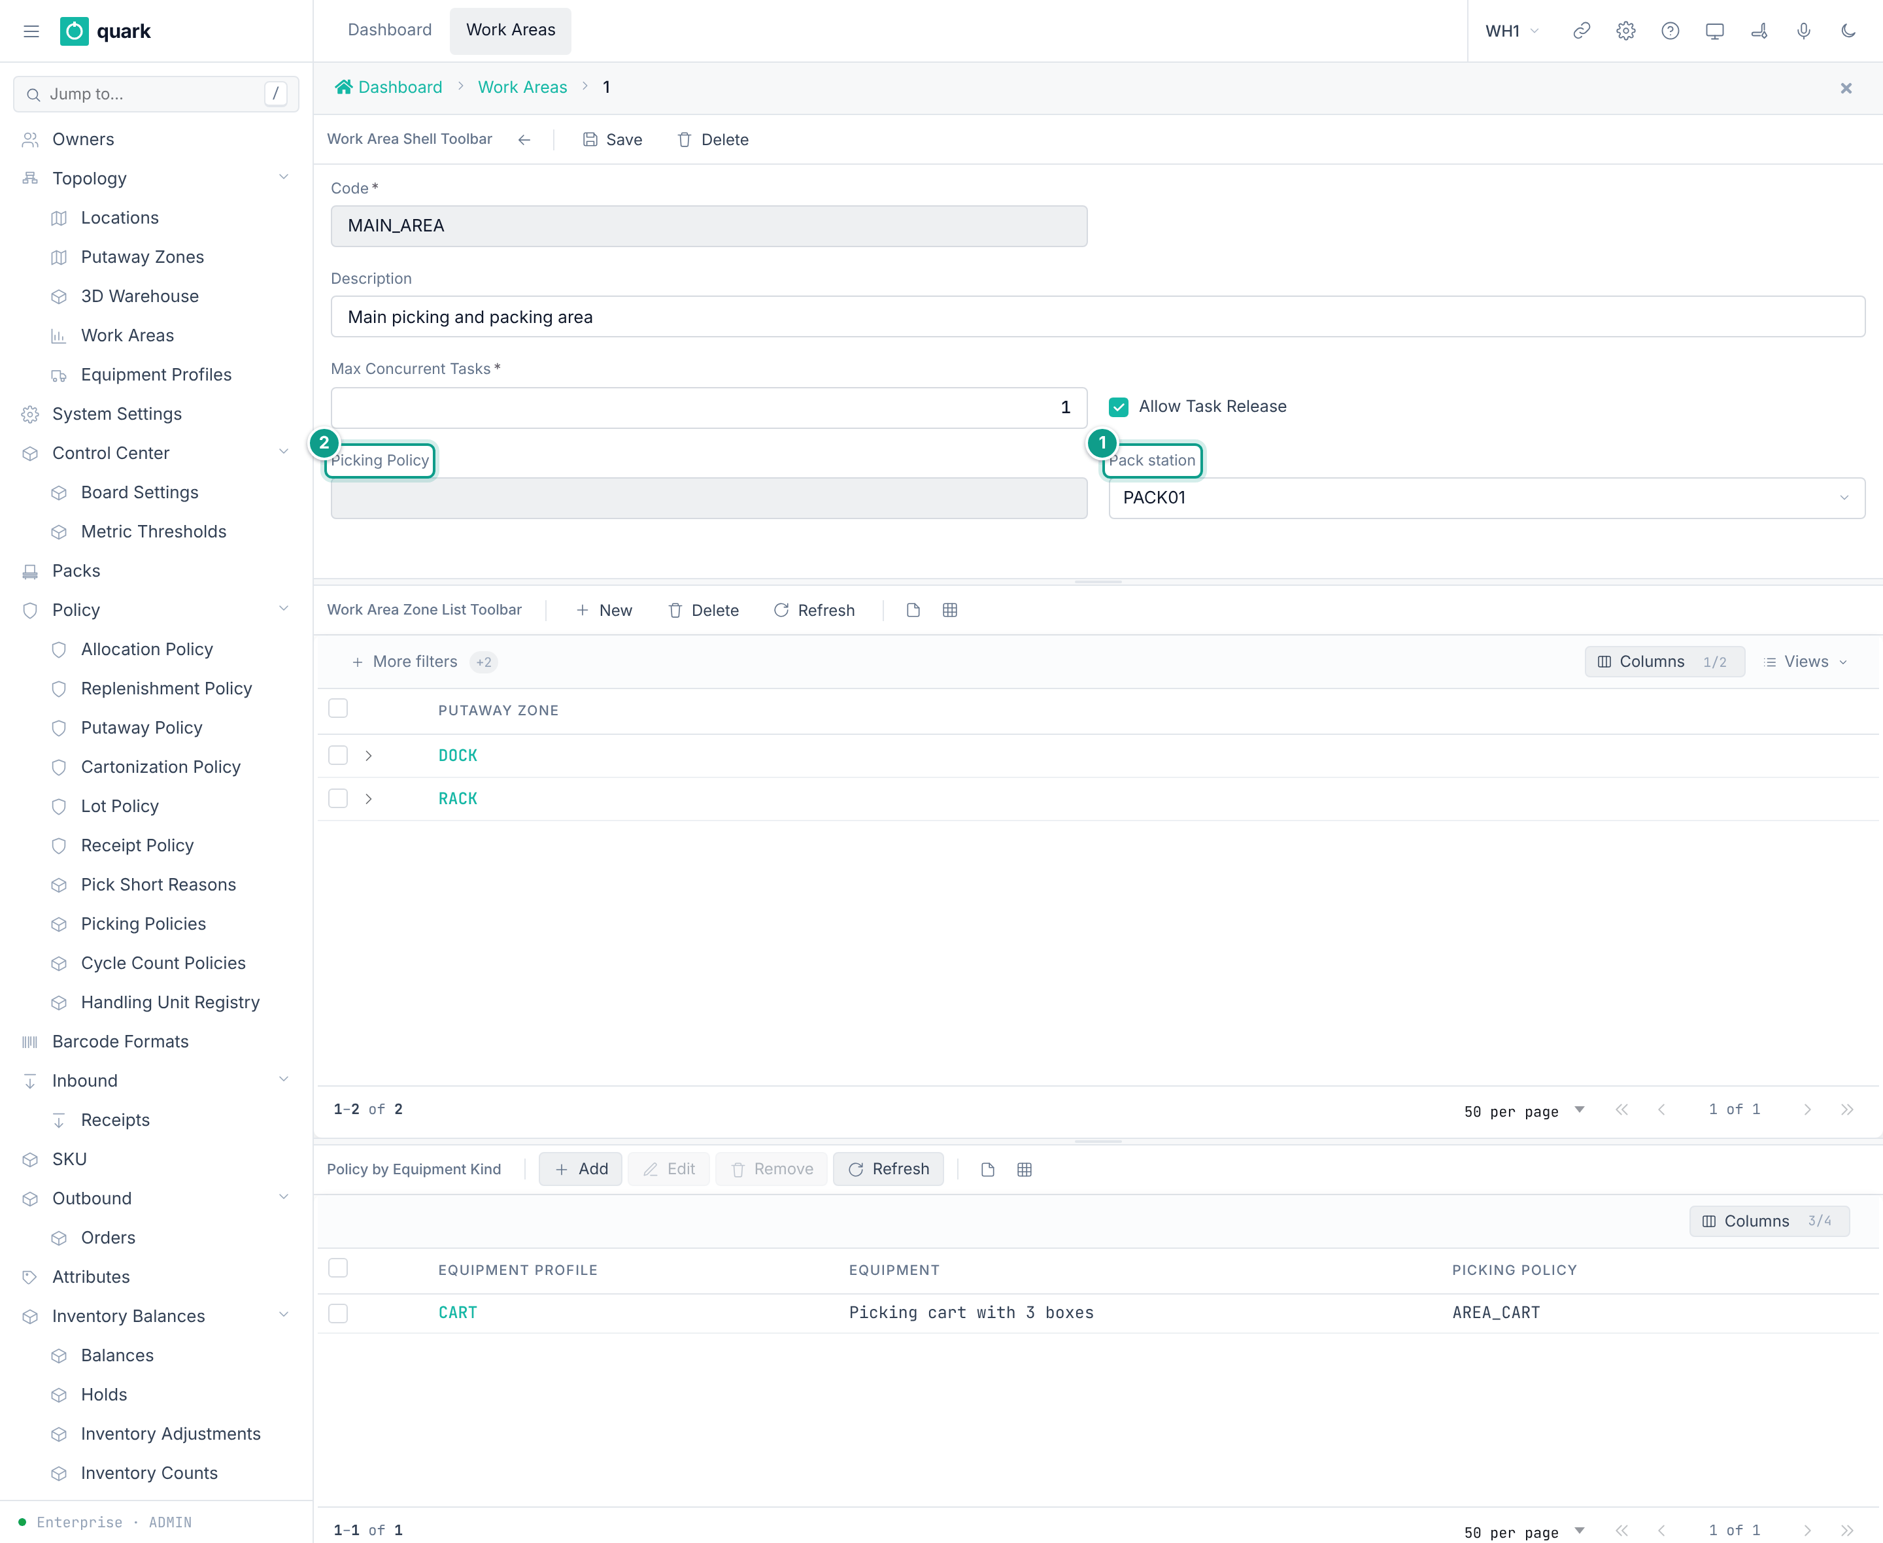Screen dimensions: 1883x1543
Task: Switch to the Dashboard tab
Action: pos(389,30)
